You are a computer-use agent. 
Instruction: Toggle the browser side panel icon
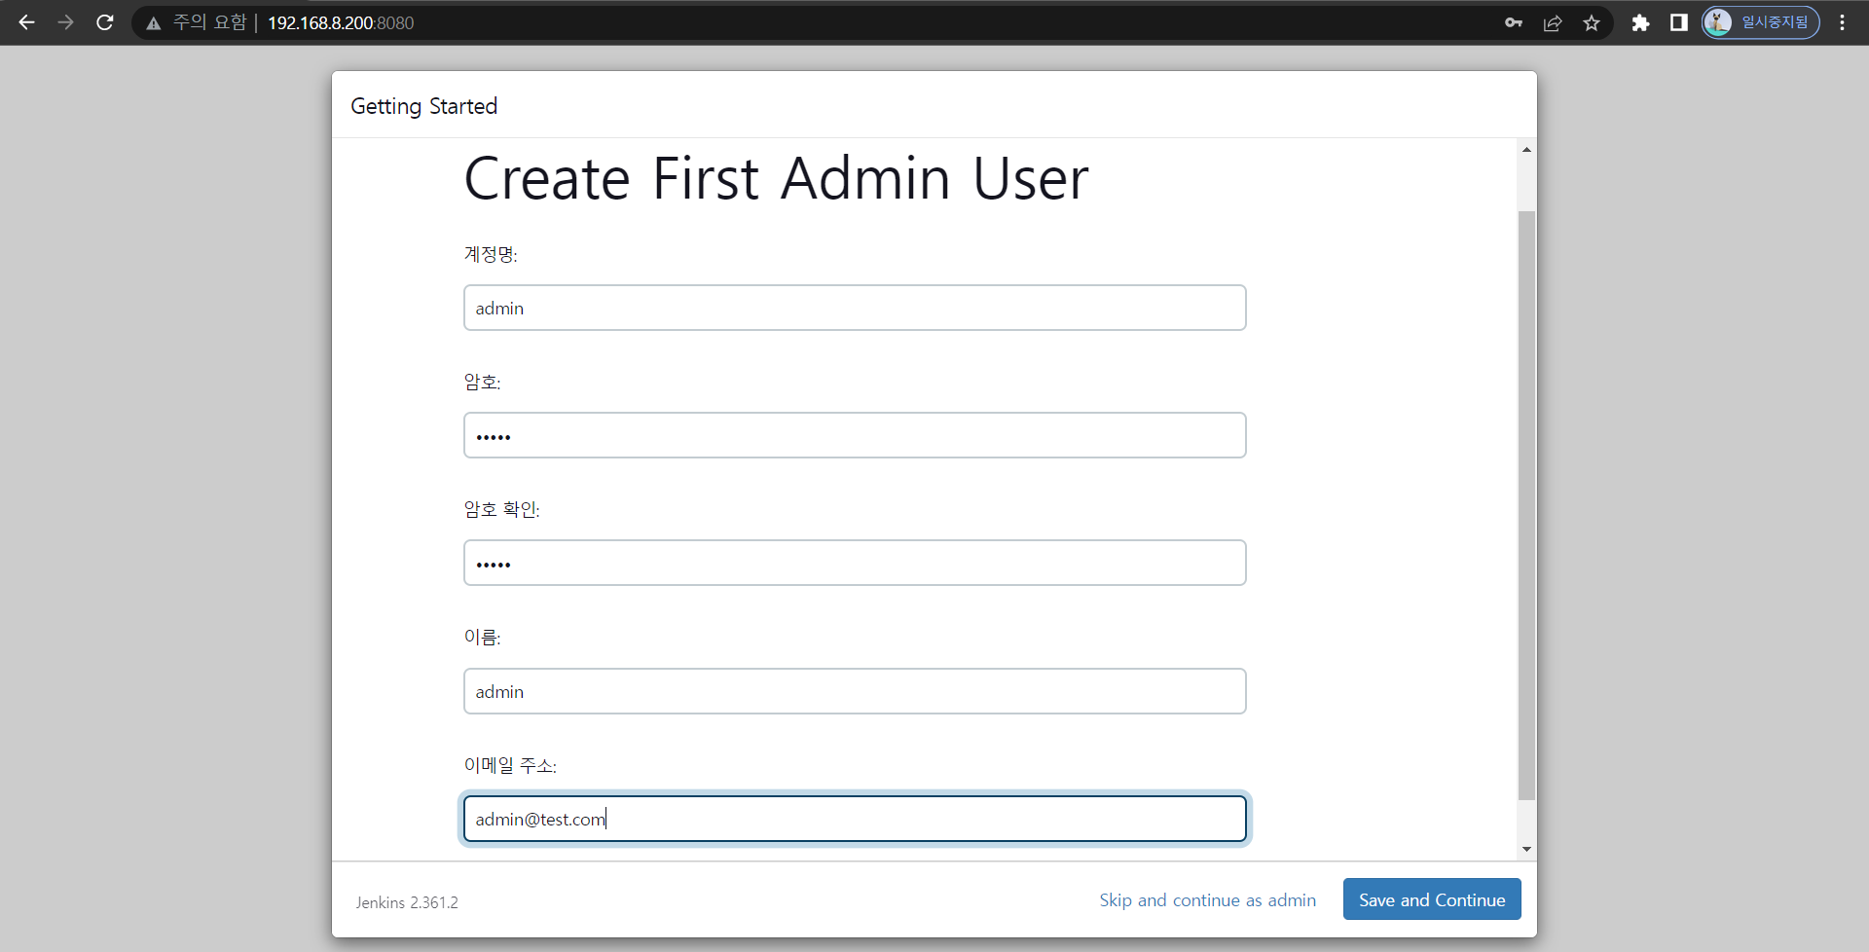coord(1679,22)
